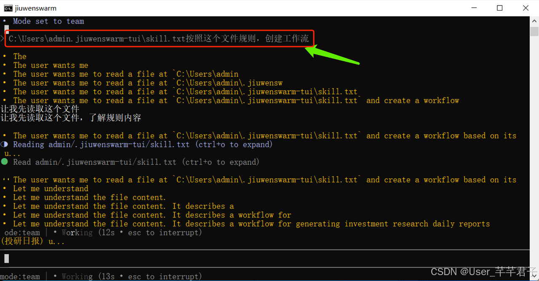The image size is (539, 281).
Task: Close the jiuwenswarm terminal window
Action: (526, 8)
